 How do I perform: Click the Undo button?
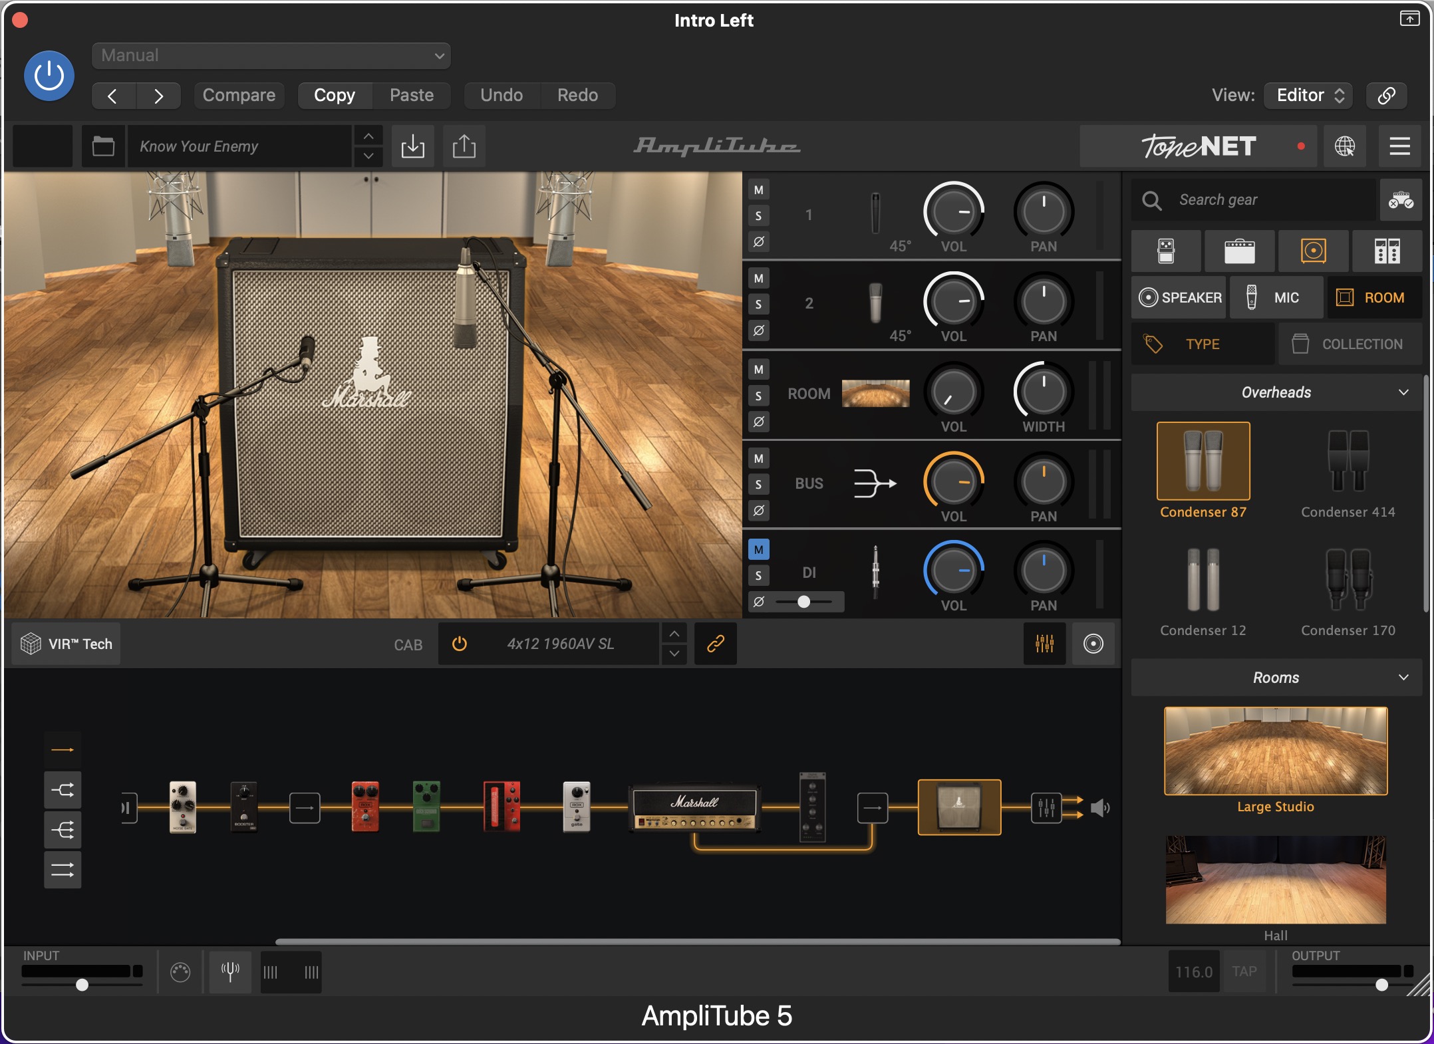click(502, 96)
